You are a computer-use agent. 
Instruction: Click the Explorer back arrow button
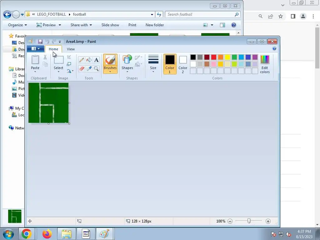pyautogui.click(x=7, y=14)
